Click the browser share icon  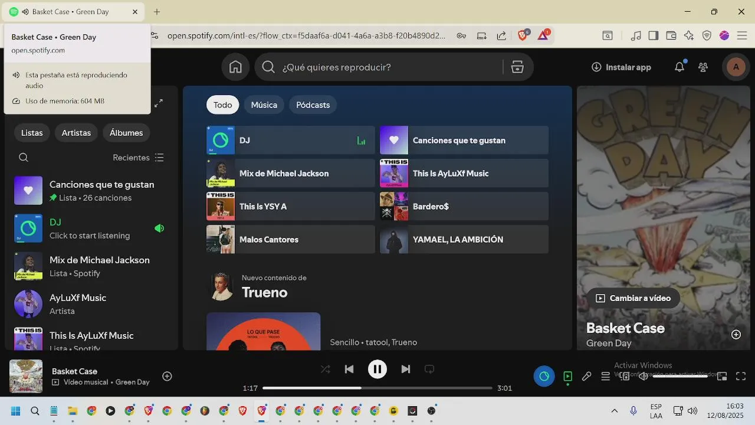[x=501, y=35]
